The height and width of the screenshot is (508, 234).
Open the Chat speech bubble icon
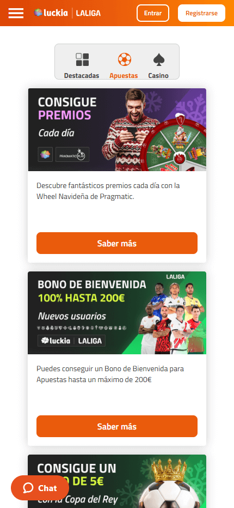tap(28, 488)
